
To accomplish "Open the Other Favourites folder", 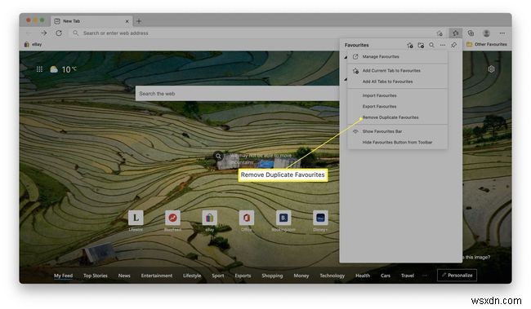I will click(x=487, y=44).
